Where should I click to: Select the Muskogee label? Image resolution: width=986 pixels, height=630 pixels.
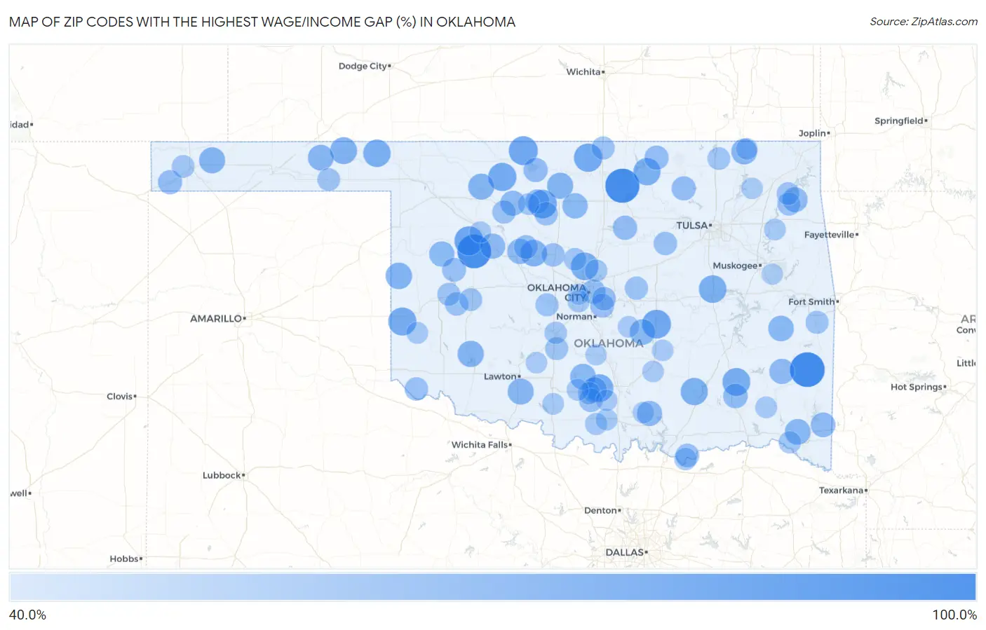tap(735, 266)
